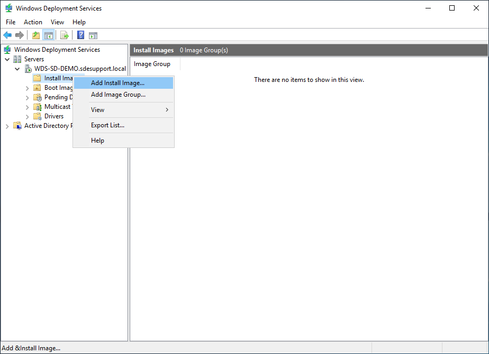Open the Help menu in menu bar
This screenshot has height=354, width=489.
click(x=79, y=22)
